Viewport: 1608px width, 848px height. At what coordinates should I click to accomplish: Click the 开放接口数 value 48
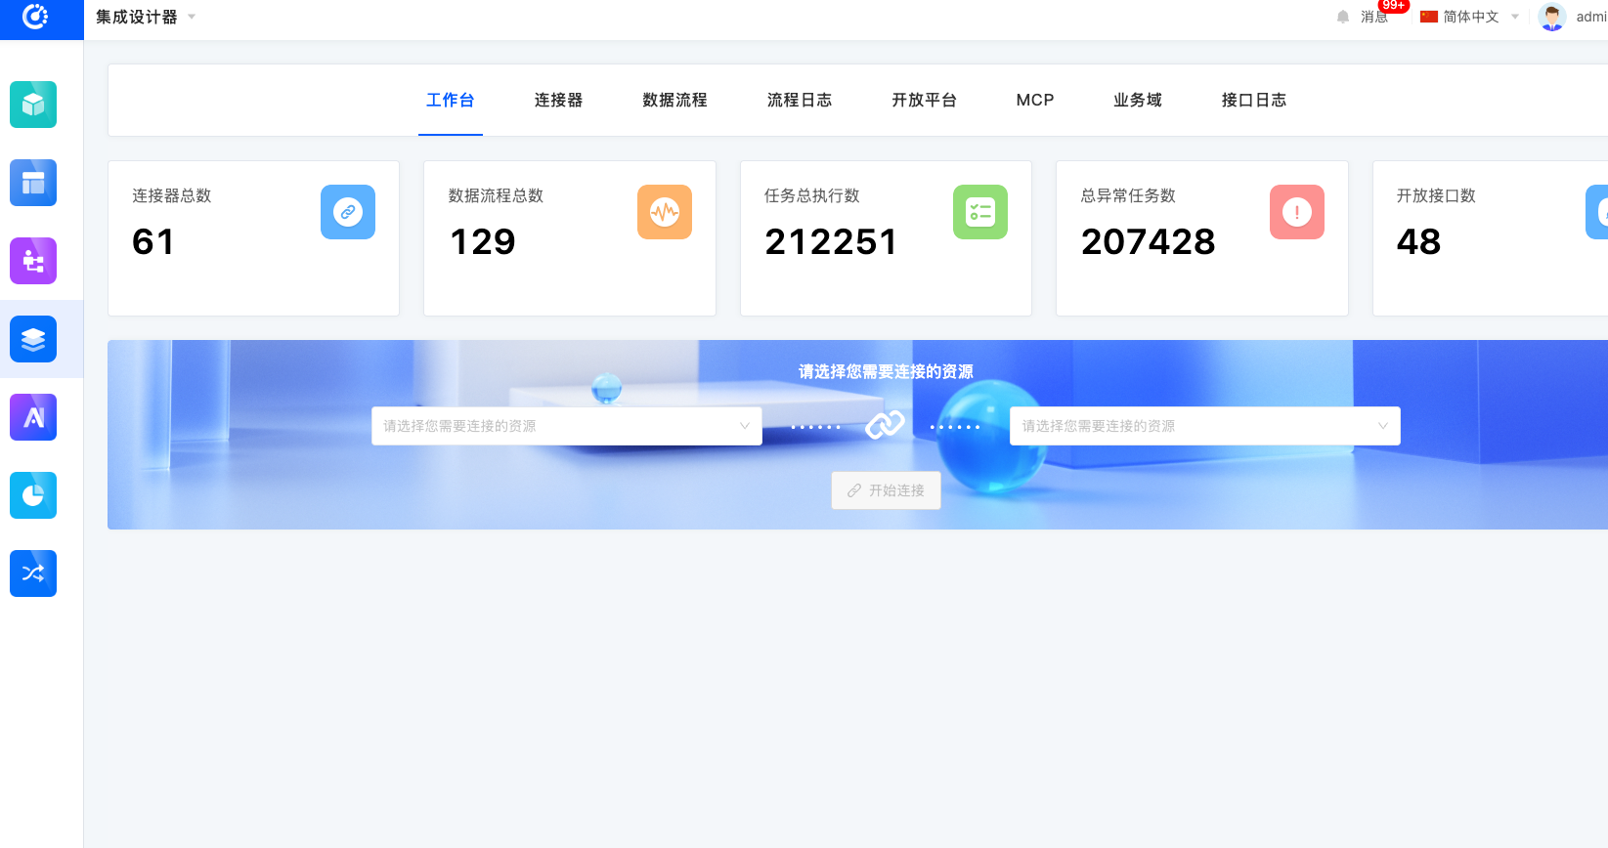point(1419,241)
